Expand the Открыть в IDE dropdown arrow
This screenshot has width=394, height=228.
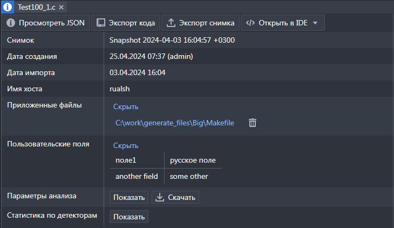point(315,23)
